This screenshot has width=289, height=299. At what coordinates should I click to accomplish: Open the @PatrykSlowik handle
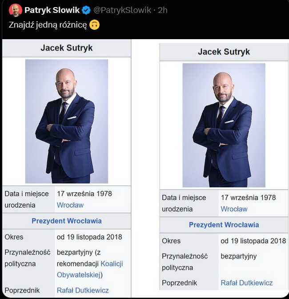coord(122,10)
